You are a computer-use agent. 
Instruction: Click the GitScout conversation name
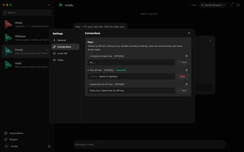[x=20, y=36]
